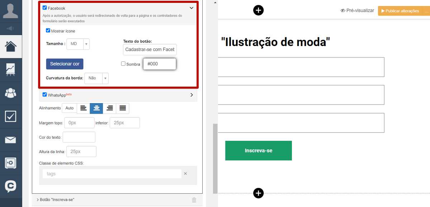This screenshot has height=207, width=430.
Task: Select Auto alignment option
Action: (x=70, y=108)
